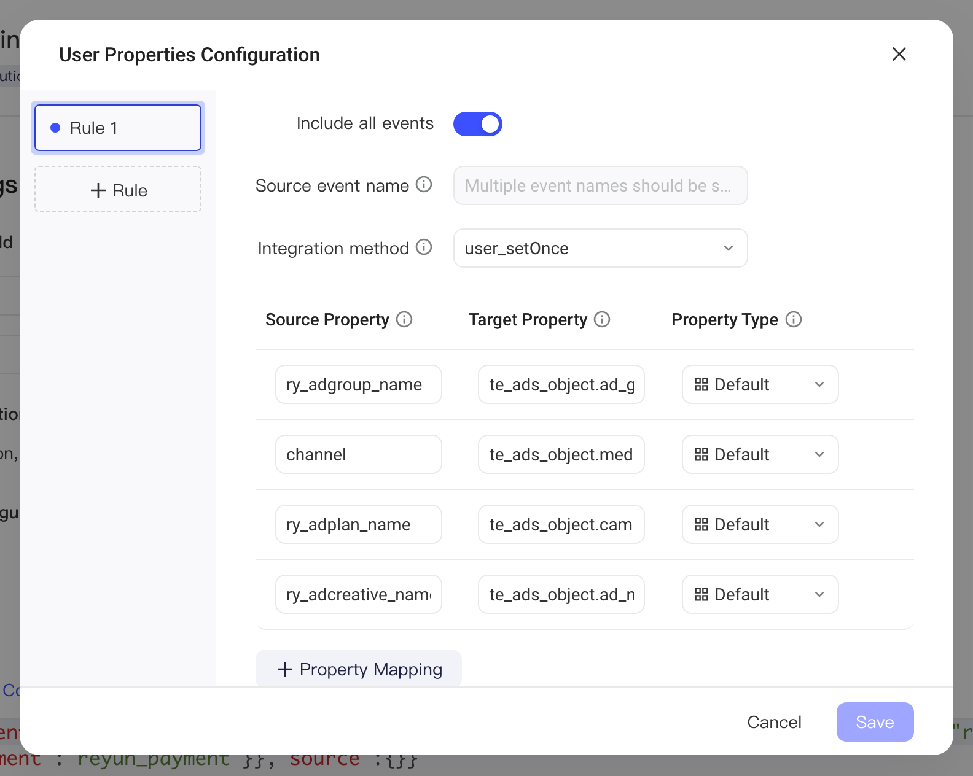Image resolution: width=973 pixels, height=776 pixels.
Task: Edit the ry_adgroup_name source property field
Action: [x=359, y=384]
